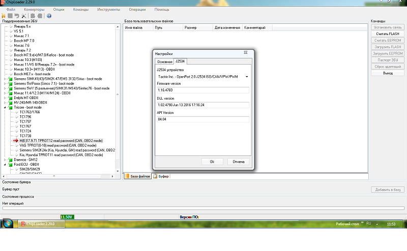Click the crossed tools settings icon
This screenshot has height=251, width=407.
pyautogui.click(x=24, y=16)
